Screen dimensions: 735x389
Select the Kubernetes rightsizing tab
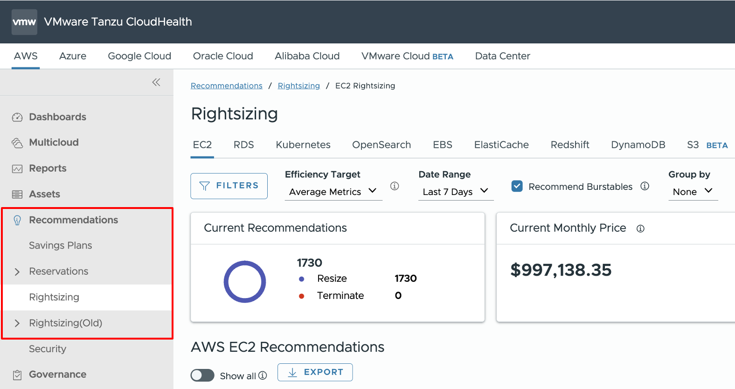(x=303, y=145)
